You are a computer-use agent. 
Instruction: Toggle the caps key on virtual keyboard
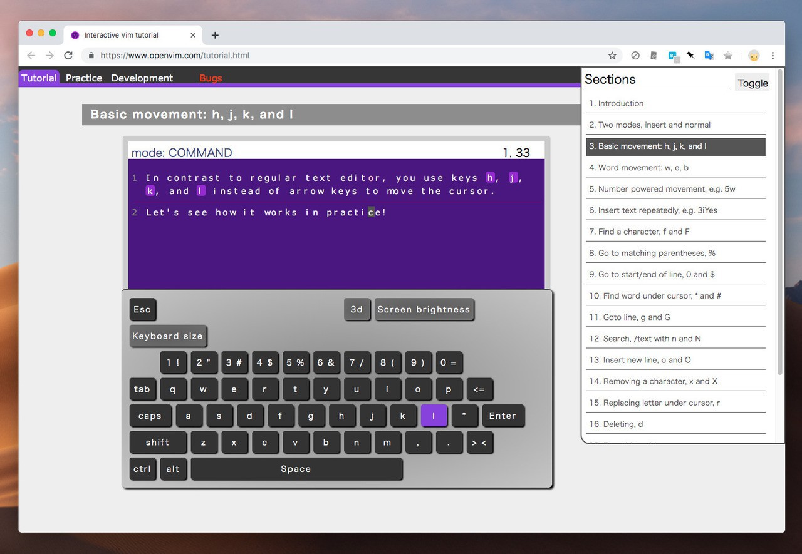click(x=150, y=416)
